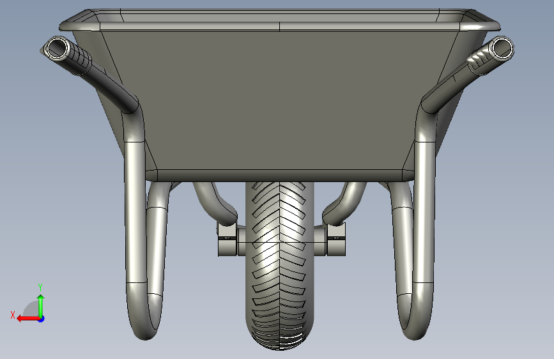Click the red X axis arrow on the triad
The image size is (554, 359).
[x=27, y=319]
